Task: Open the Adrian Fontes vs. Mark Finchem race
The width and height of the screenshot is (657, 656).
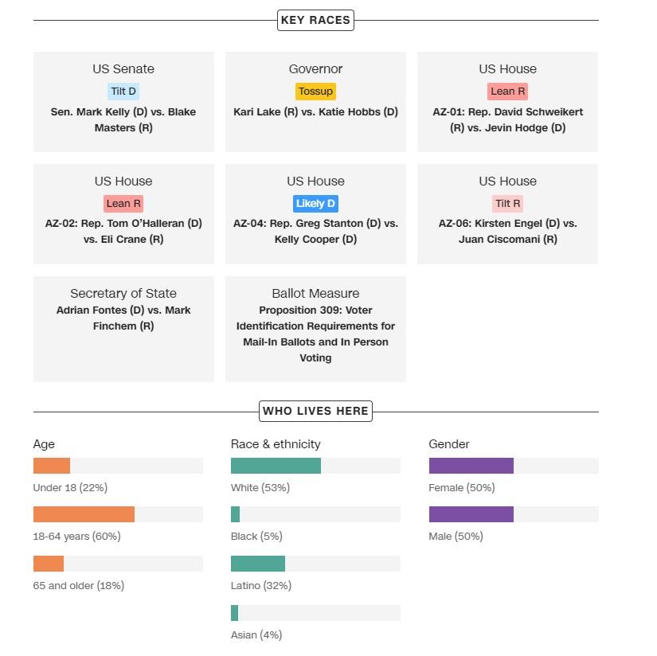Action: tap(123, 318)
